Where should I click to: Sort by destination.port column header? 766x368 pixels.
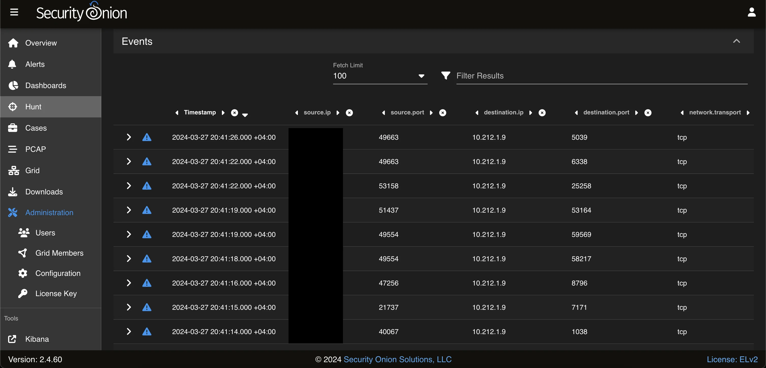(606, 112)
